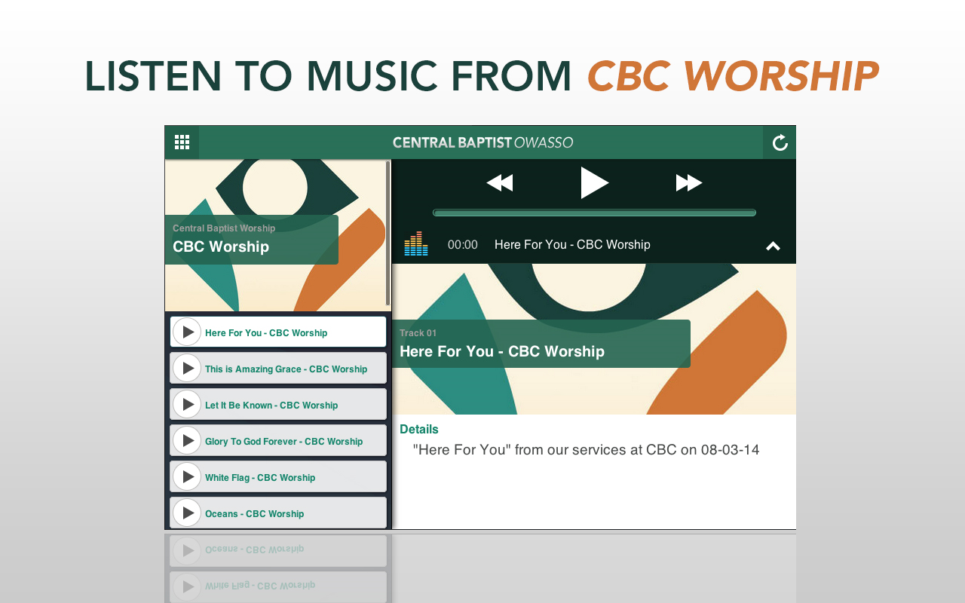Click the Details heading link

(418, 428)
